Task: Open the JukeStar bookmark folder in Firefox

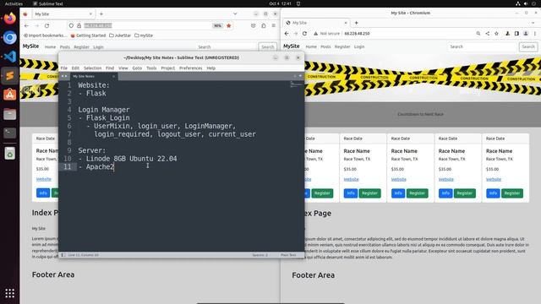Action: pos(120,35)
